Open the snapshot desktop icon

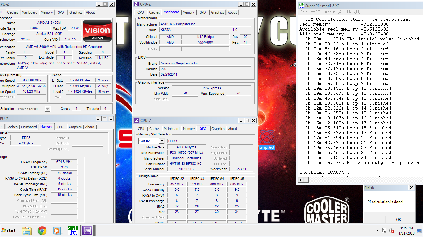pos(267,139)
